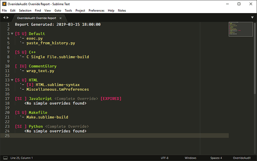The width and height of the screenshot is (257, 161).
Task: Toggle the side bar icon in status bar
Action: (x=5, y=158)
